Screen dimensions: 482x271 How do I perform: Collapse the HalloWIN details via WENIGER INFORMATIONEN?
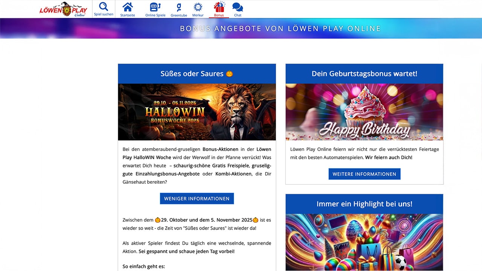pos(197,198)
